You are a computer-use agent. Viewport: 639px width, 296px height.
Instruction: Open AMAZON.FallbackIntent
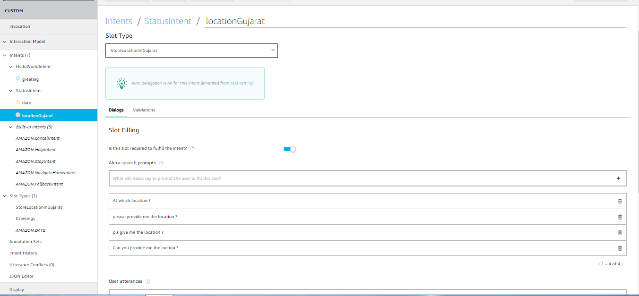pyautogui.click(x=39, y=184)
